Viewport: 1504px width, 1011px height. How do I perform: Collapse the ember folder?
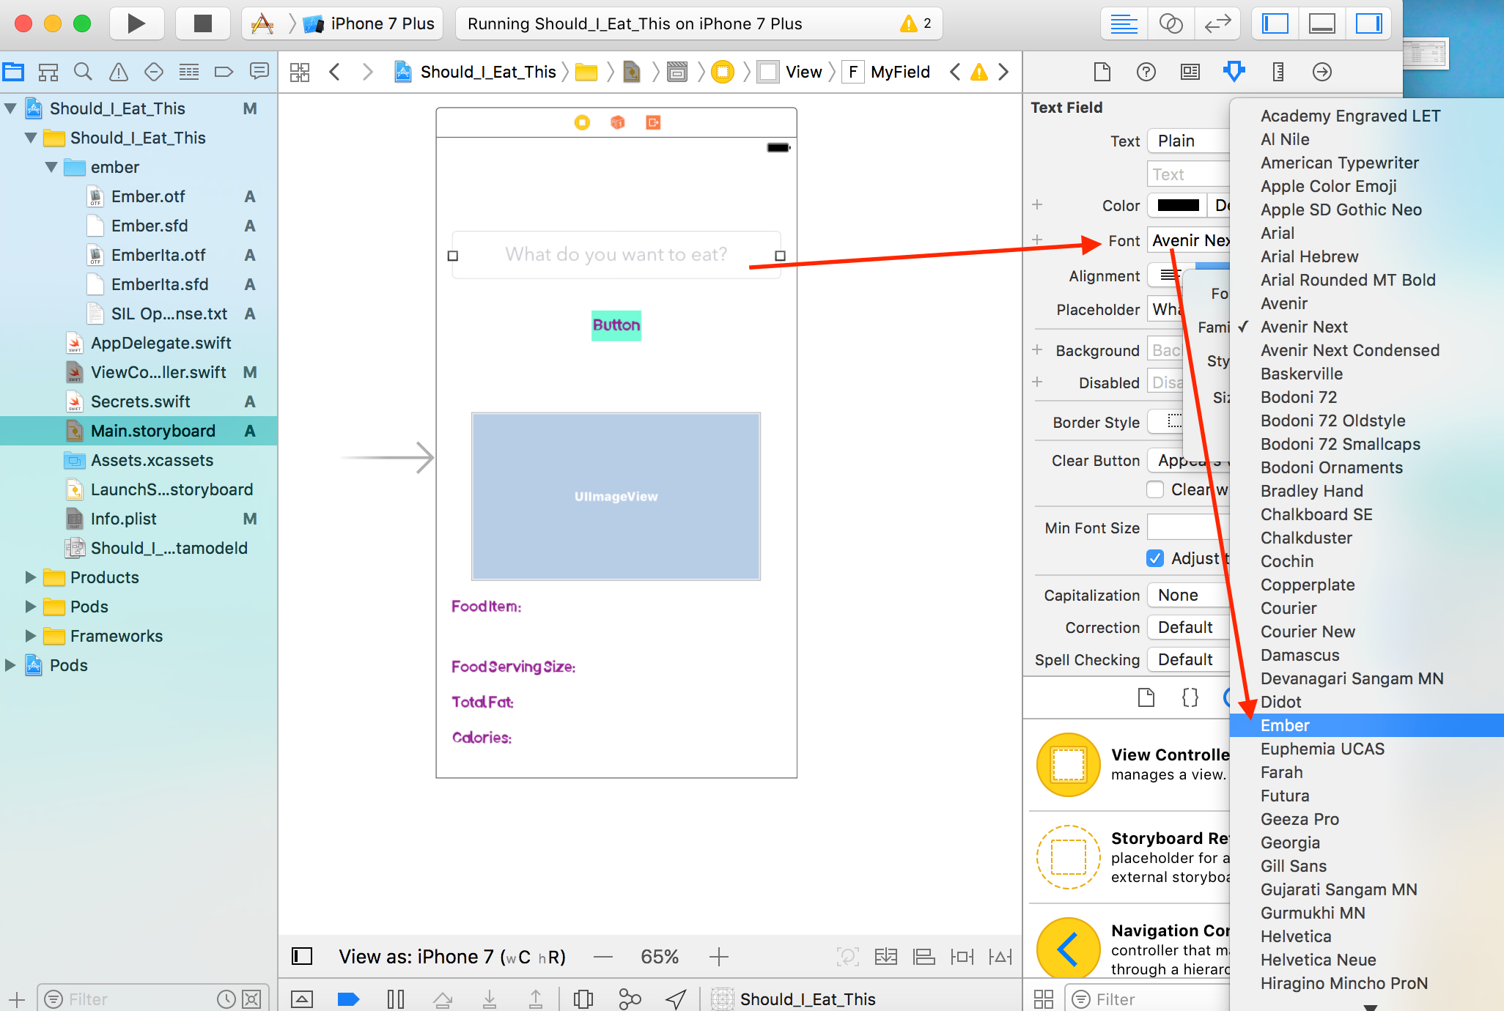click(51, 167)
